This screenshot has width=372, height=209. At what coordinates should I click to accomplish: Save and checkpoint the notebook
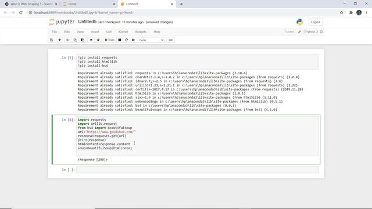[x=52, y=40]
